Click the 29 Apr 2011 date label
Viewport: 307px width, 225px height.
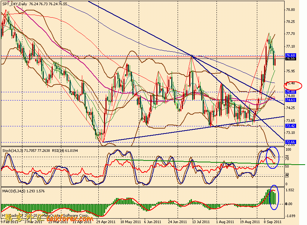[106, 222]
